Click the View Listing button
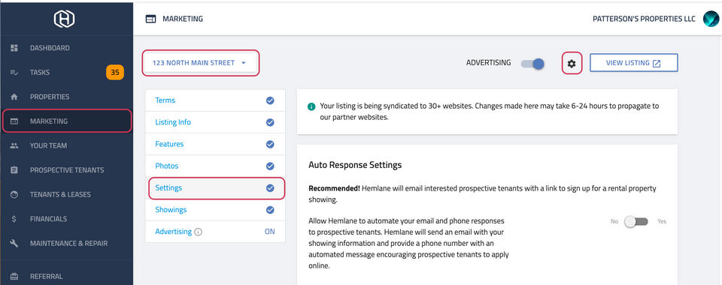722x285 pixels. (x=633, y=63)
